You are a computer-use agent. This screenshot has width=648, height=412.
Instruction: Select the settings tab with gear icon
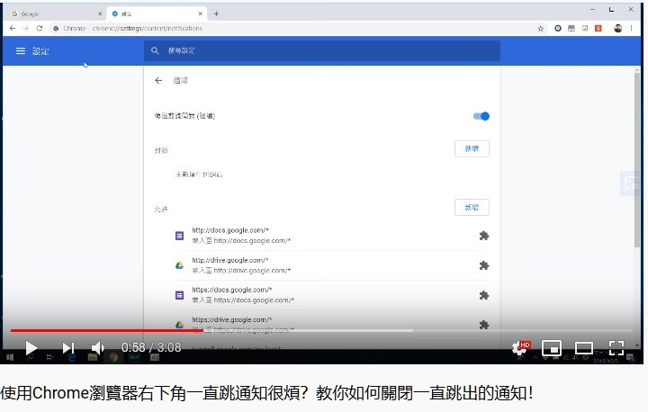coord(155,13)
